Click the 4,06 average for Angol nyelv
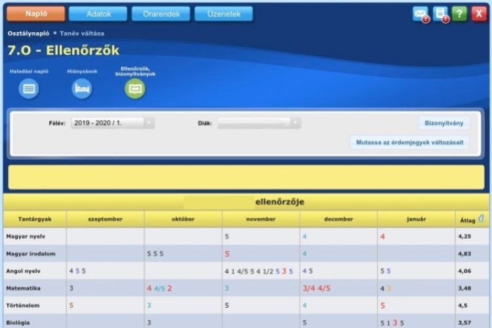The height and width of the screenshot is (328, 492). (464, 271)
